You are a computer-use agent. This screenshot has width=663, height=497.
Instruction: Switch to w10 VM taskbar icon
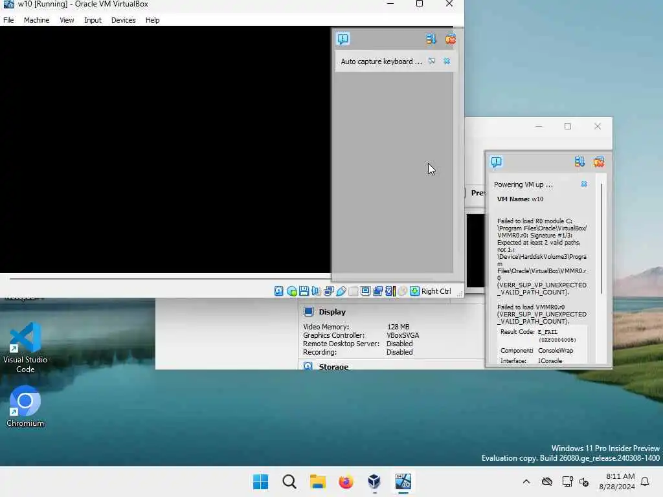tap(403, 481)
